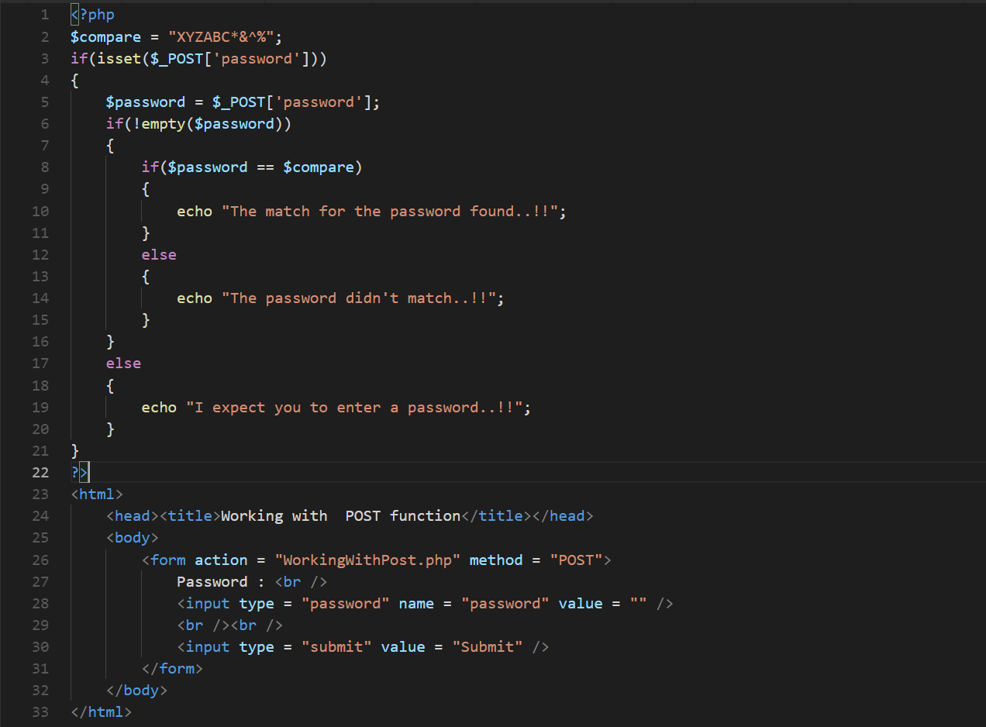The height and width of the screenshot is (727, 986).
Task: Click the password input tag on line 28
Action: (x=205, y=603)
